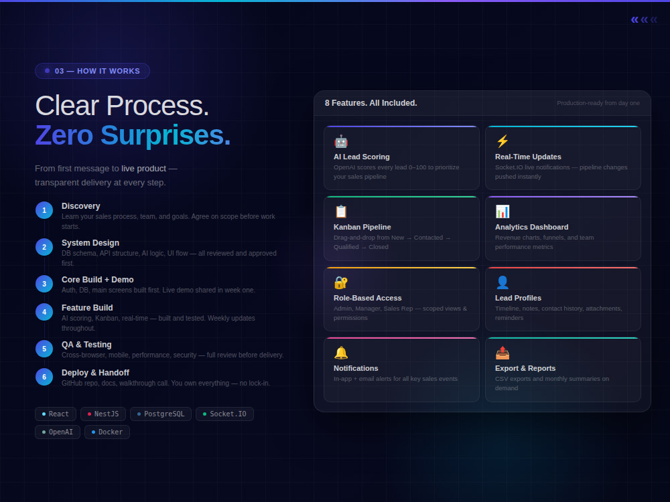Click the 'Deploy & Handoff' step heading

(95, 372)
